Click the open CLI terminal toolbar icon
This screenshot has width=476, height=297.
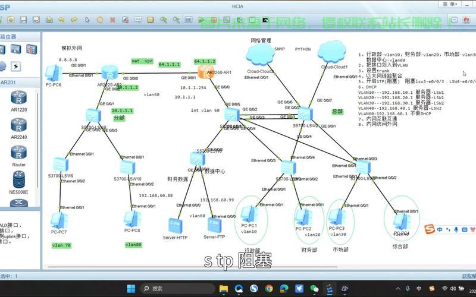[265, 20]
